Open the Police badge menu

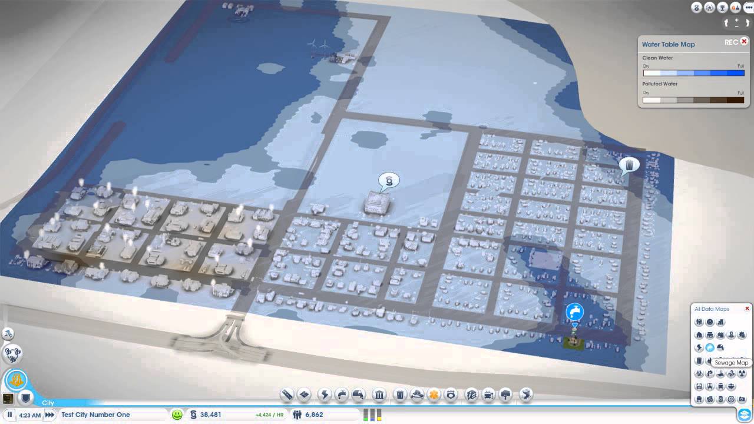451,395
